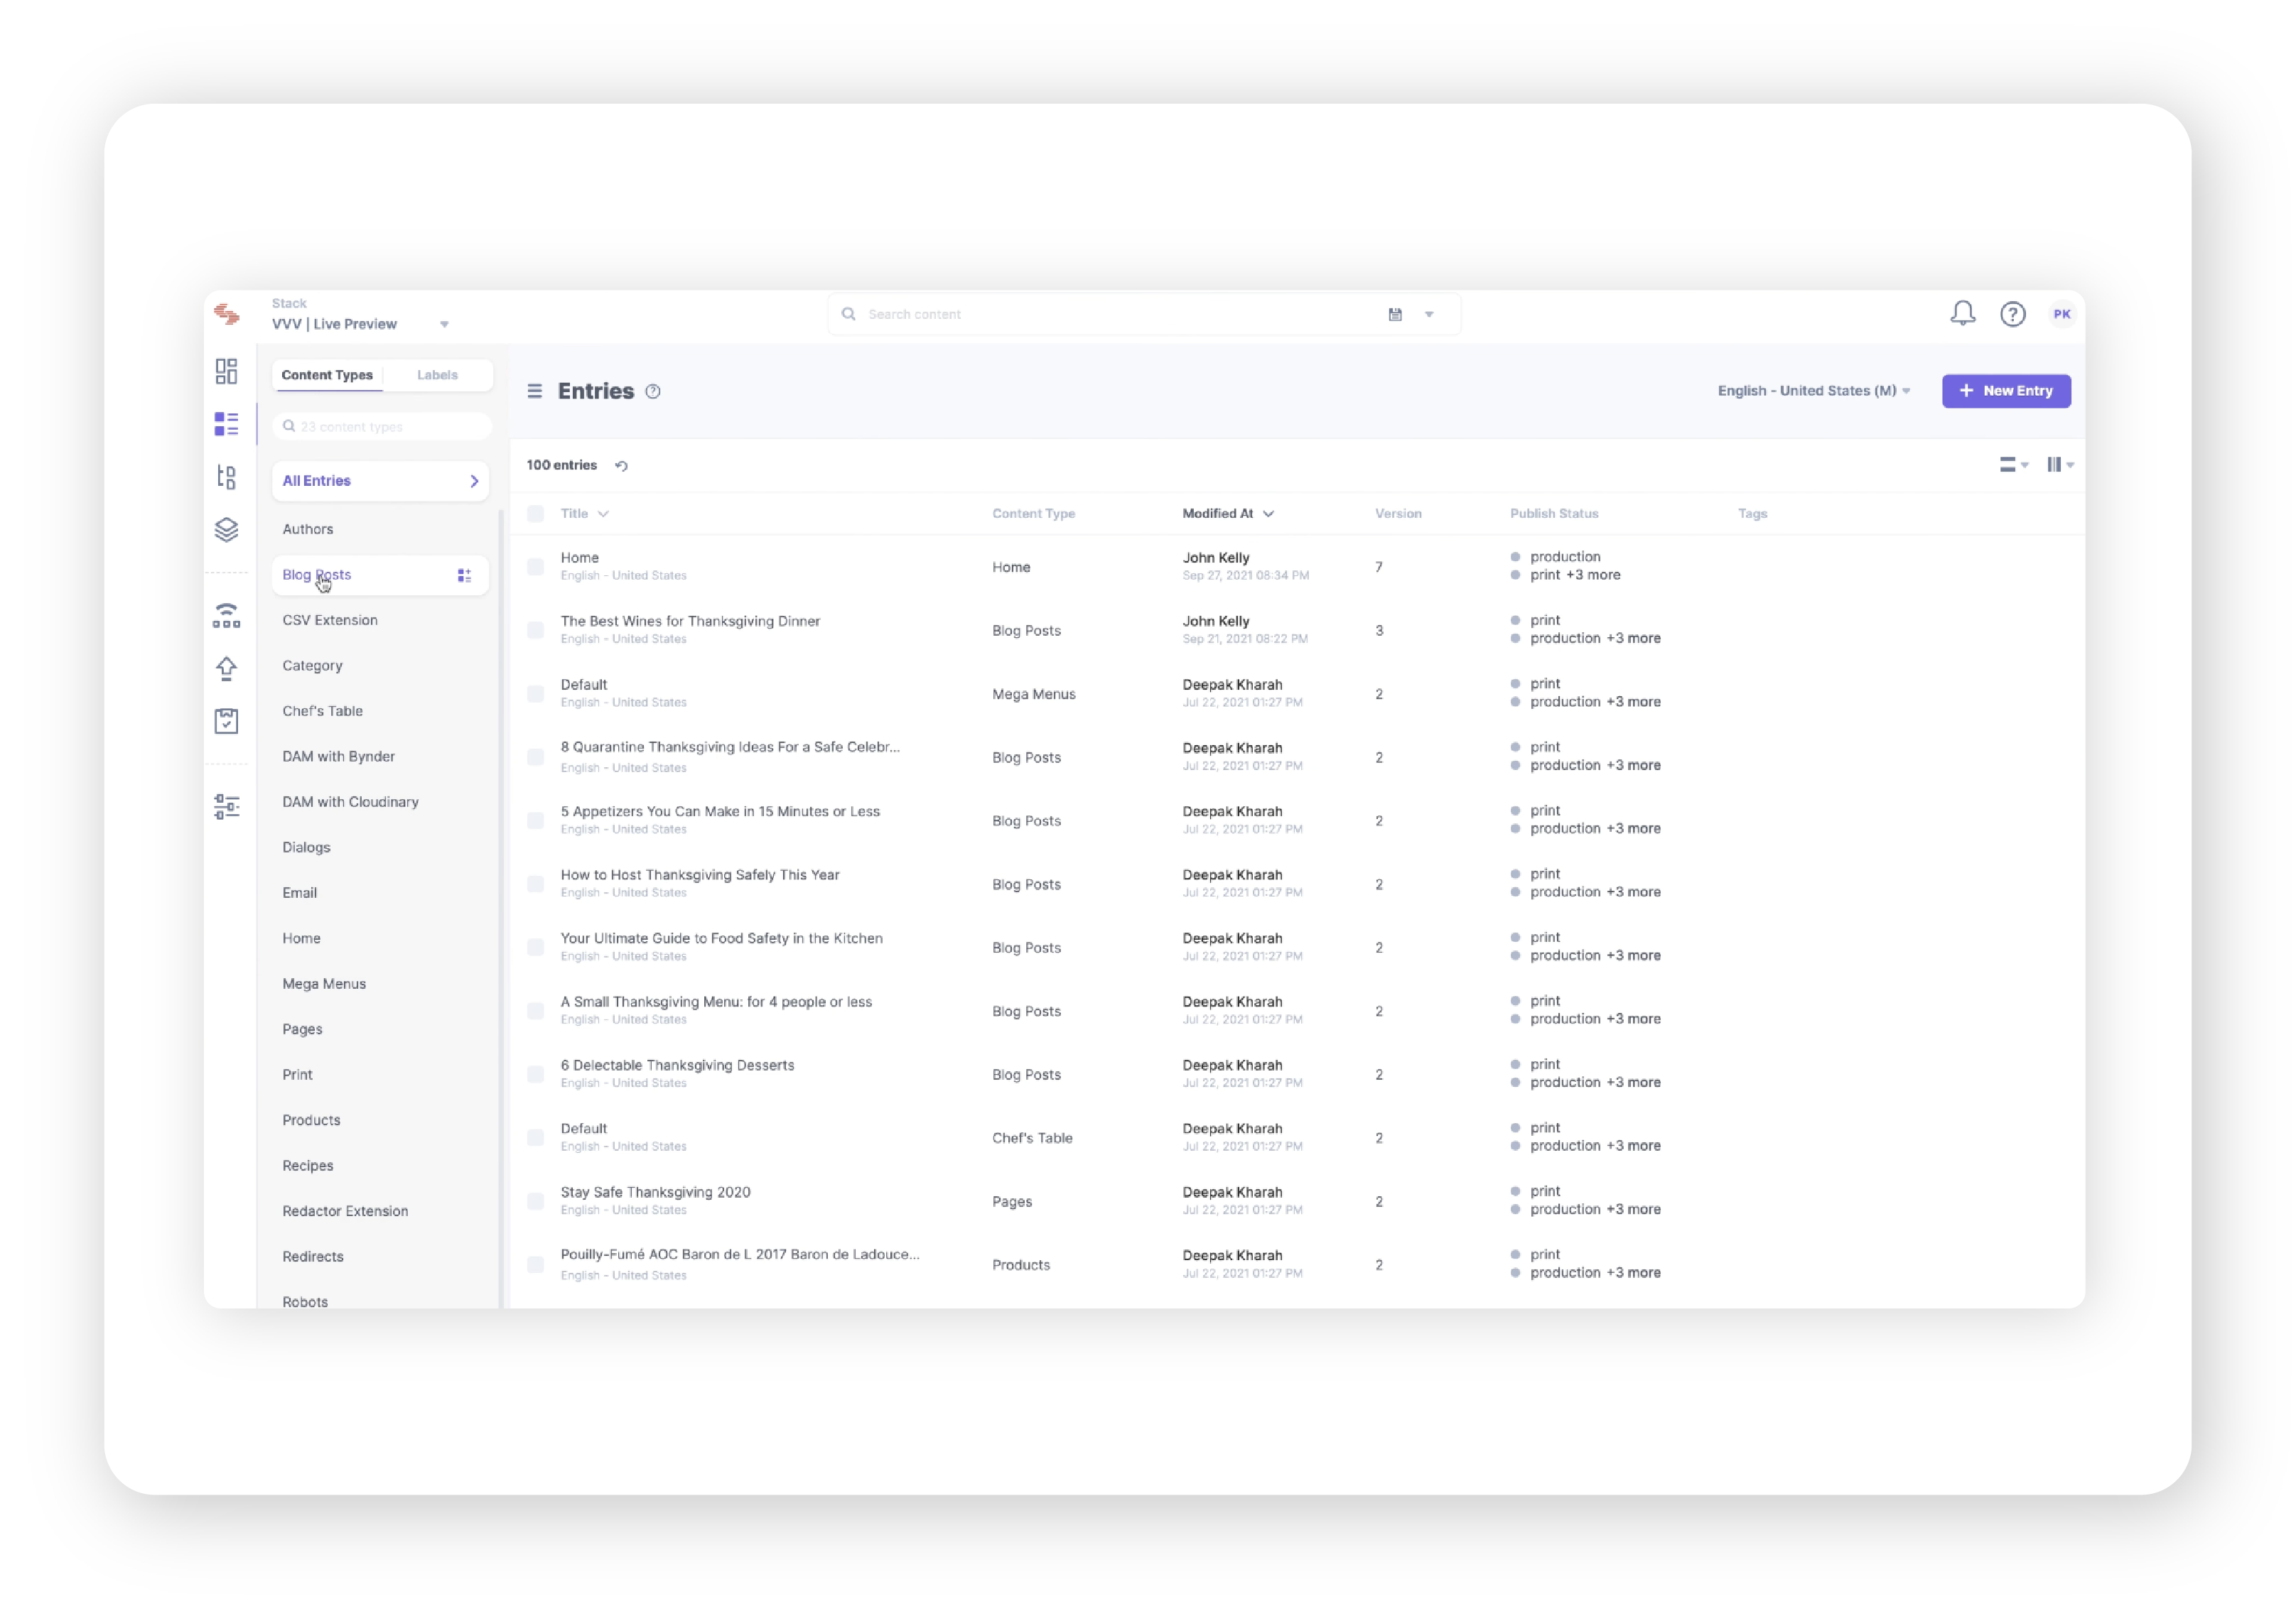Open settings sliders icon in sidebar

pyautogui.click(x=226, y=806)
